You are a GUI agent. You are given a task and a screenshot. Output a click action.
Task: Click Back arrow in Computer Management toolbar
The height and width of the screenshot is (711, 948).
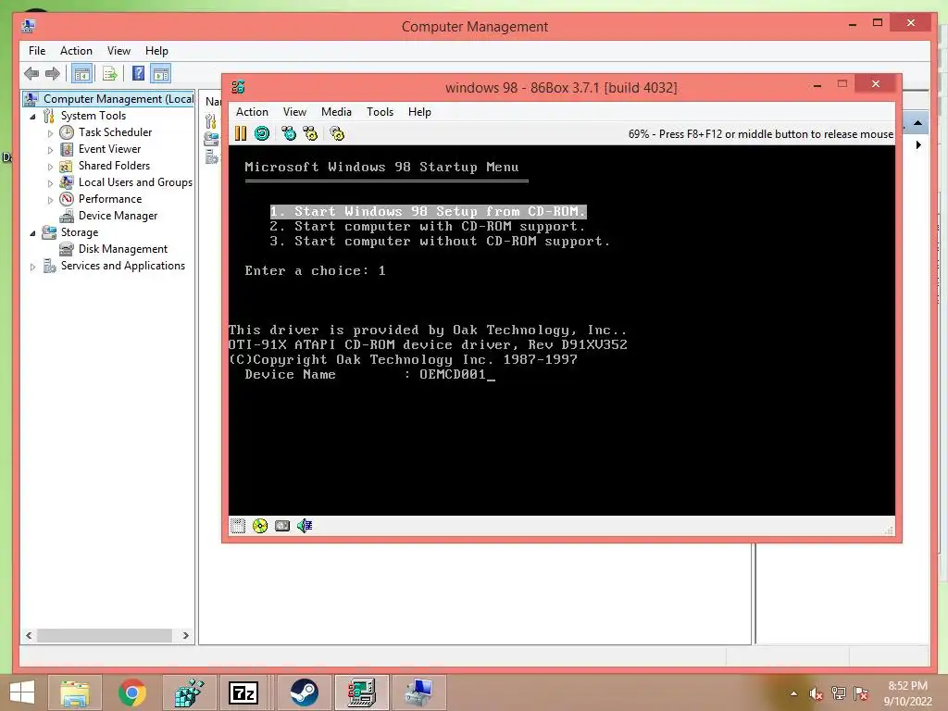pyautogui.click(x=31, y=74)
